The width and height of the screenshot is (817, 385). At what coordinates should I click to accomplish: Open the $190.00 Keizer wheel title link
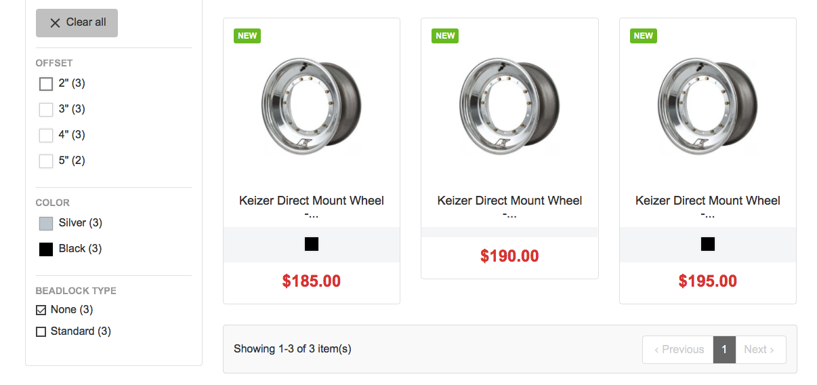tap(509, 201)
